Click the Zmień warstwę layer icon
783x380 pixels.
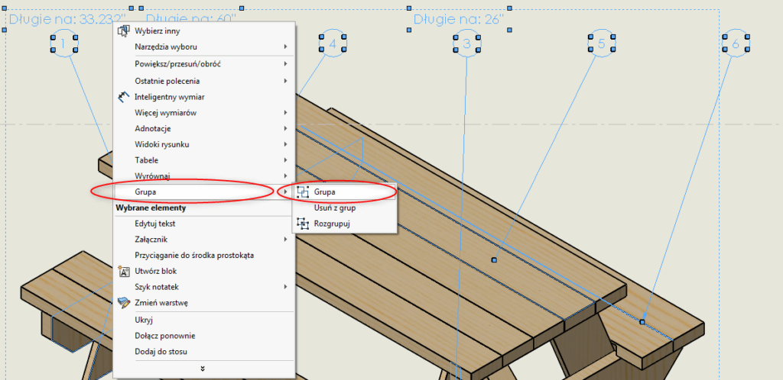(123, 302)
